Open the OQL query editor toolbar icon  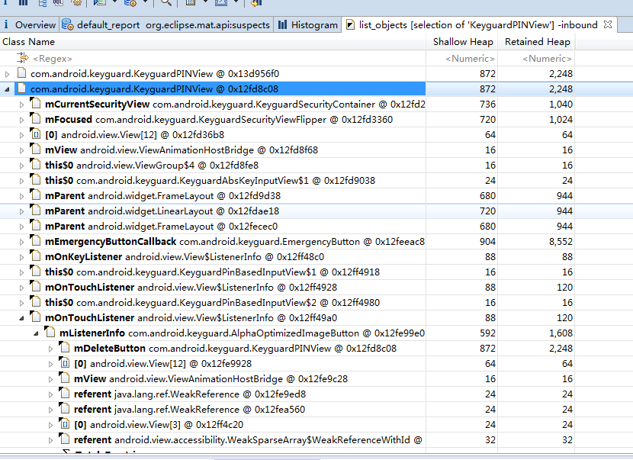pyautogui.click(x=58, y=3)
